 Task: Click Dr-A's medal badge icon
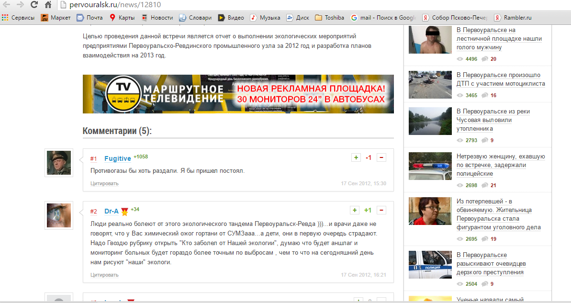[124, 211]
